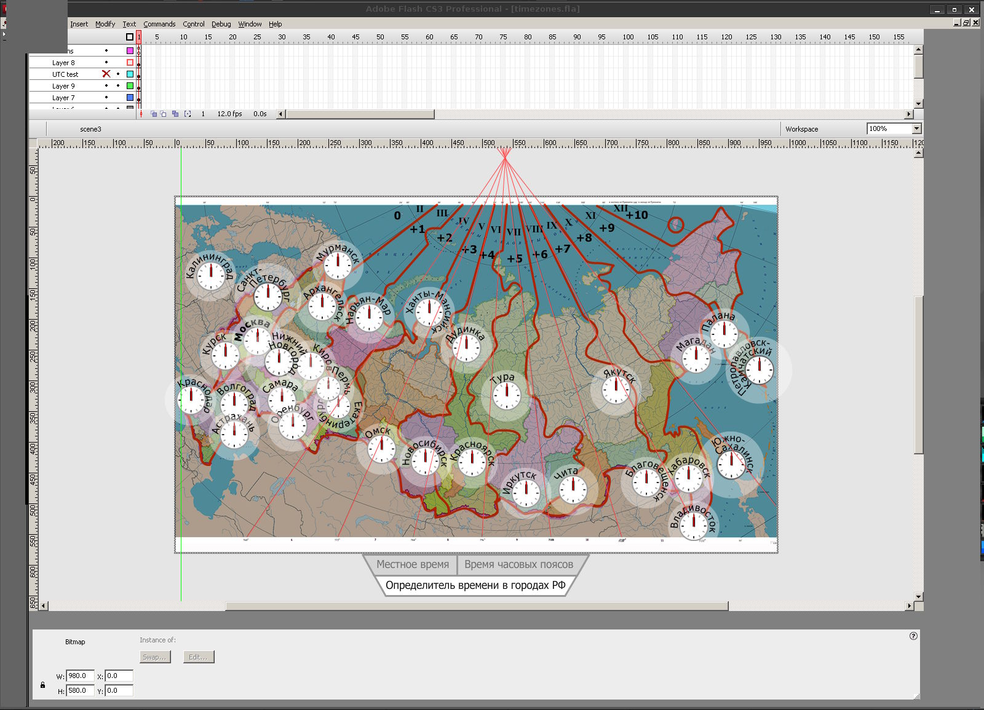Click Modify Onion Markers button
The image size is (984, 710).
coord(188,114)
